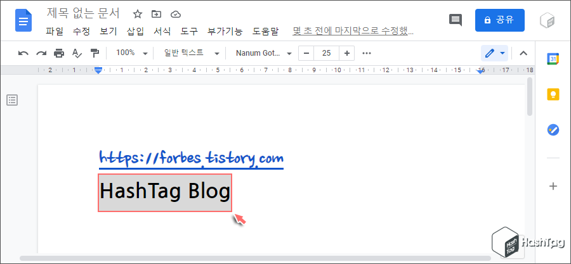Viewport: 571px width, 264px height.
Task: Open the account profile avatar
Action: (x=547, y=20)
